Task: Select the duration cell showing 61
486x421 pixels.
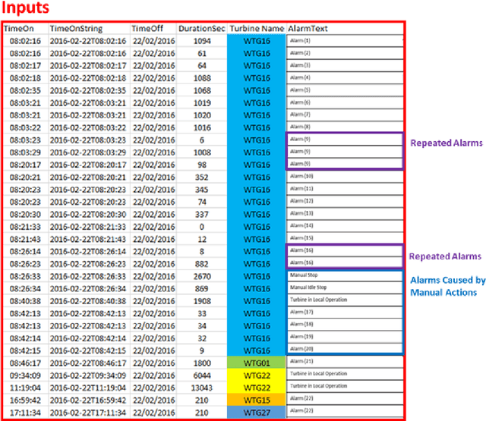Action: pyautogui.click(x=202, y=53)
